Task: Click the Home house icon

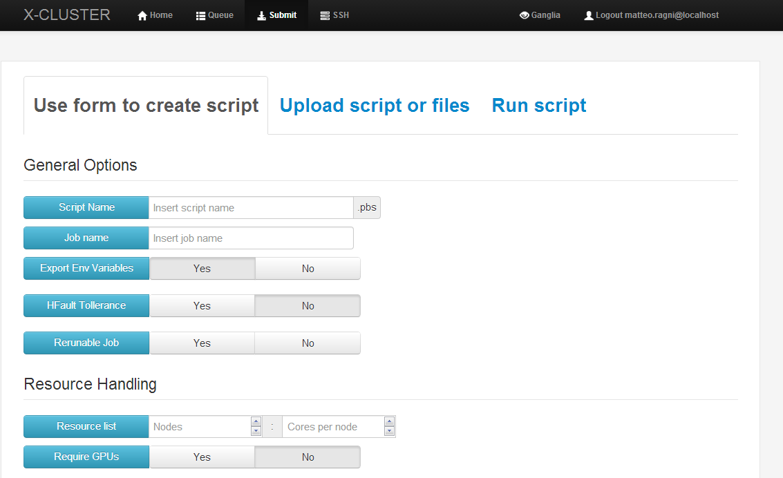Action: click(142, 15)
